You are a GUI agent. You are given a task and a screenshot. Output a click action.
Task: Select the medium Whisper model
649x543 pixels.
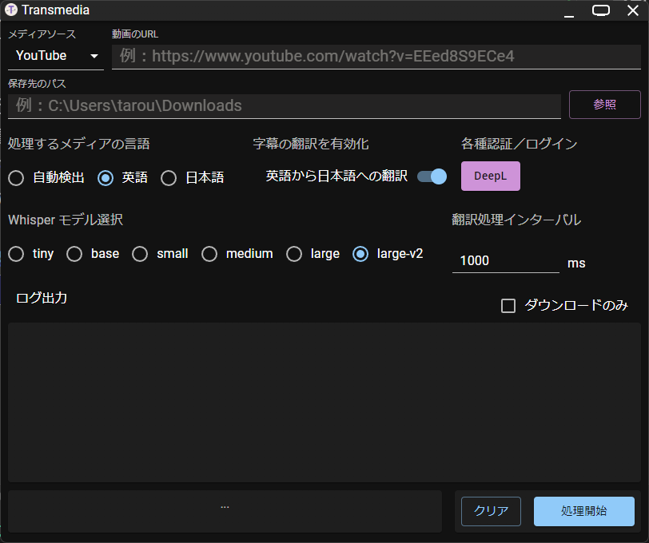[x=209, y=254]
